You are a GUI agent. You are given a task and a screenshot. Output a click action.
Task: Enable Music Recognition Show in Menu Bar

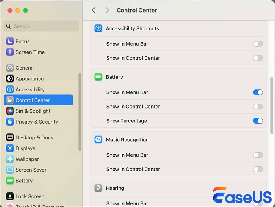pyautogui.click(x=258, y=155)
